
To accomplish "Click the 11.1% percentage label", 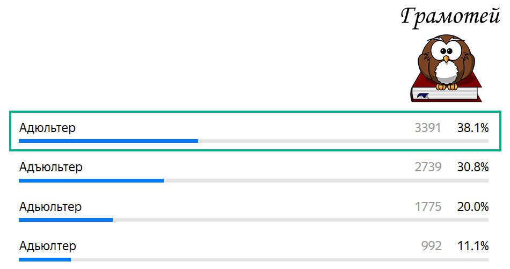I will click(x=472, y=246).
